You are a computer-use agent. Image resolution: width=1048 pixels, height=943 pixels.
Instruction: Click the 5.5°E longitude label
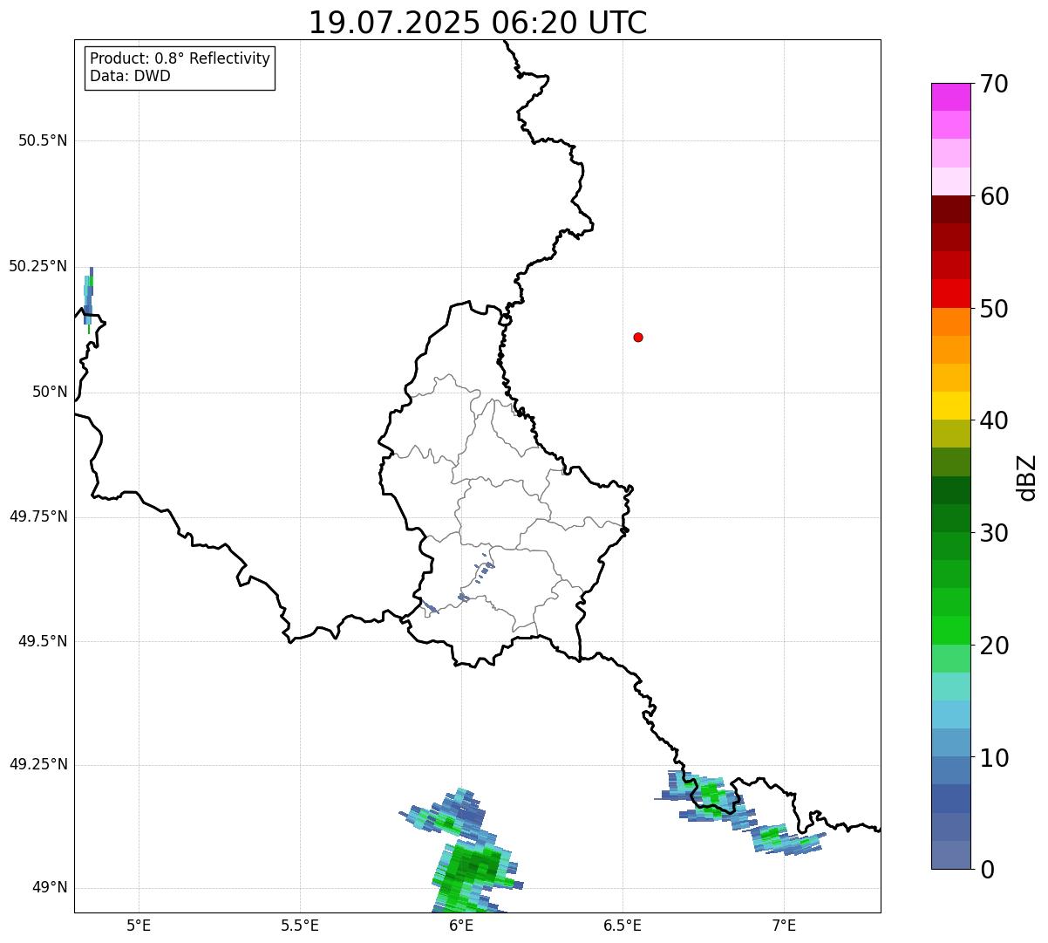(300, 926)
